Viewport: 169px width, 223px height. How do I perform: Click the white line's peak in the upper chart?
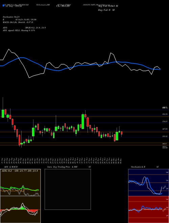9,49
